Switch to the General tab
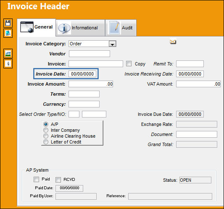This screenshot has width=224, height=209. tap(37, 27)
